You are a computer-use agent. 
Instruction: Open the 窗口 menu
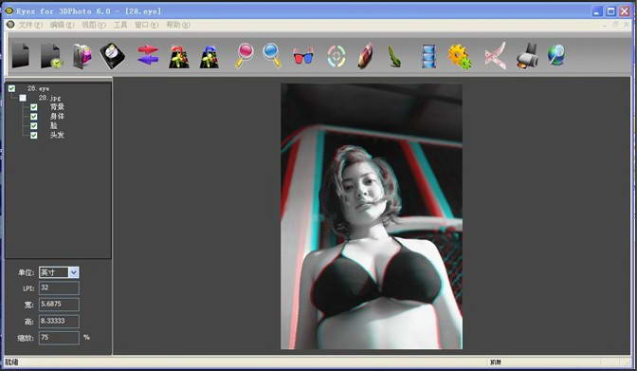click(x=146, y=25)
